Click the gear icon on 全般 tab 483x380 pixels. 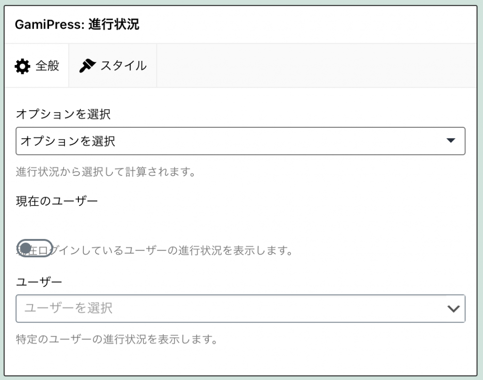click(22, 66)
